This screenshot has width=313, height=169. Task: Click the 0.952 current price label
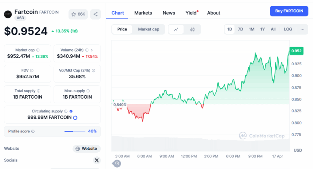296,51
